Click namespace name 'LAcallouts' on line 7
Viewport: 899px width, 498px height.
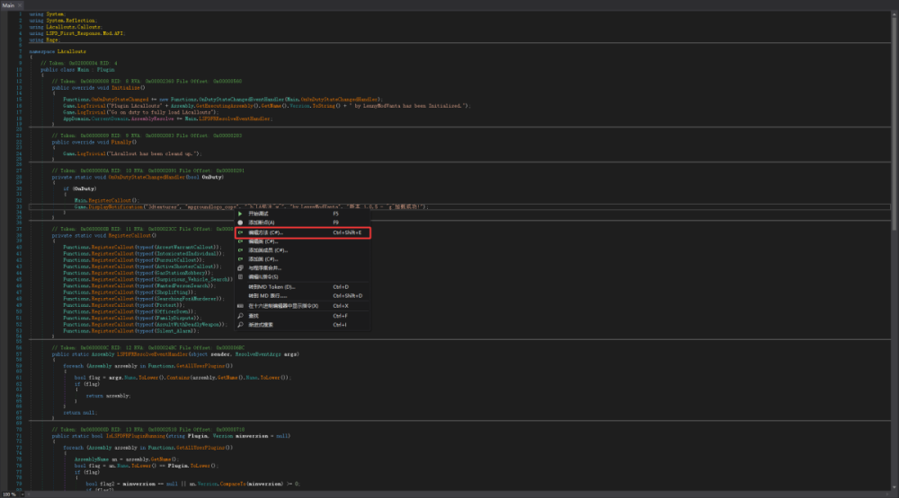click(x=72, y=51)
